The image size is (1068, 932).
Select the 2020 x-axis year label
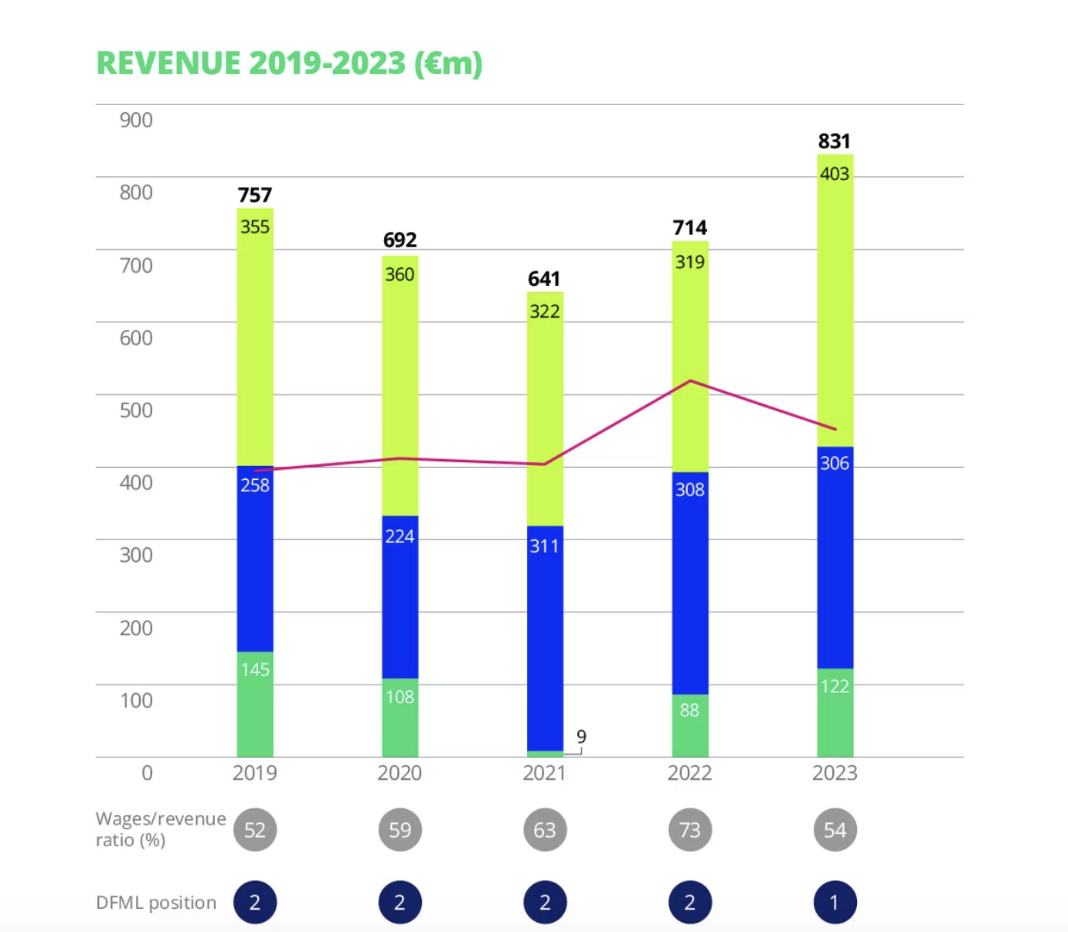click(400, 773)
